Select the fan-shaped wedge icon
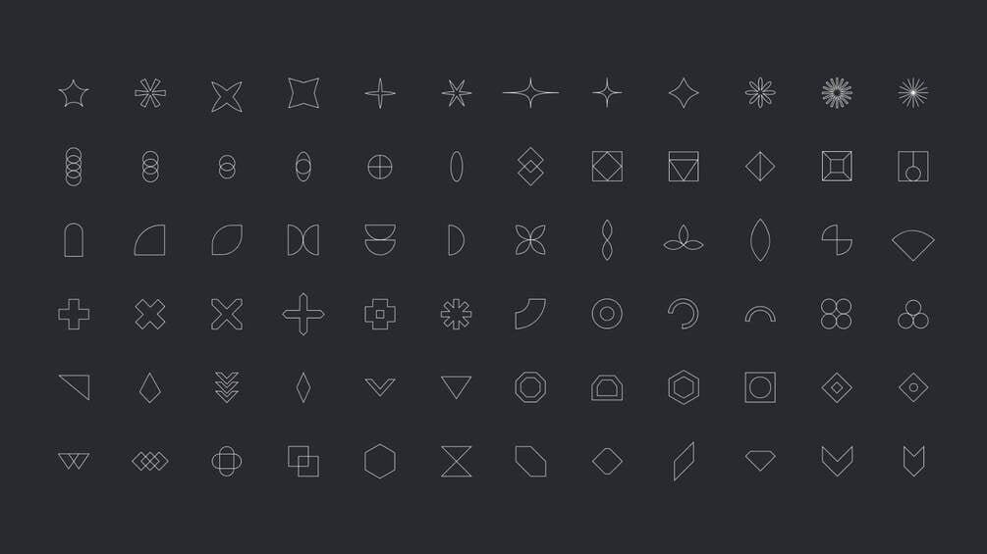This screenshot has width=987, height=554. pos(913,244)
